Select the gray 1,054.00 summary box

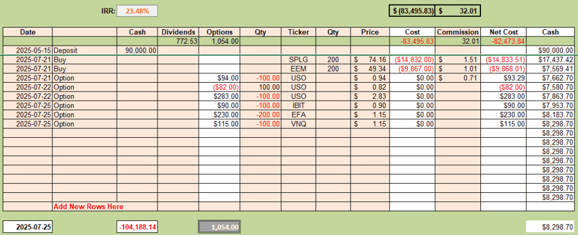click(x=220, y=227)
